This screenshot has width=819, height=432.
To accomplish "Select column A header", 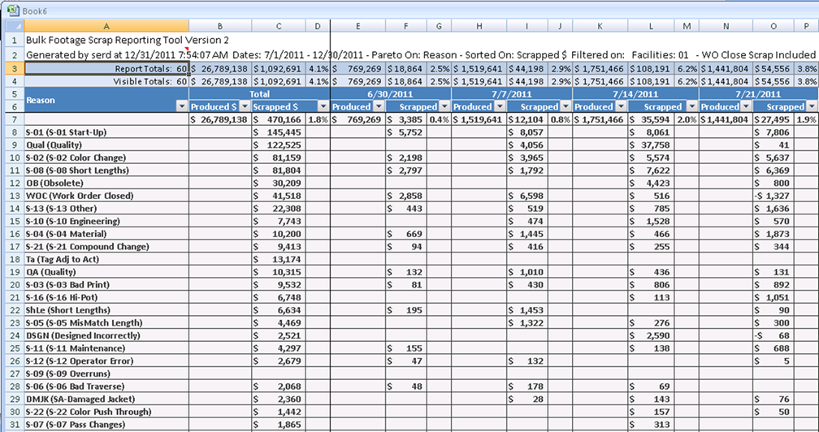I will click(106, 26).
